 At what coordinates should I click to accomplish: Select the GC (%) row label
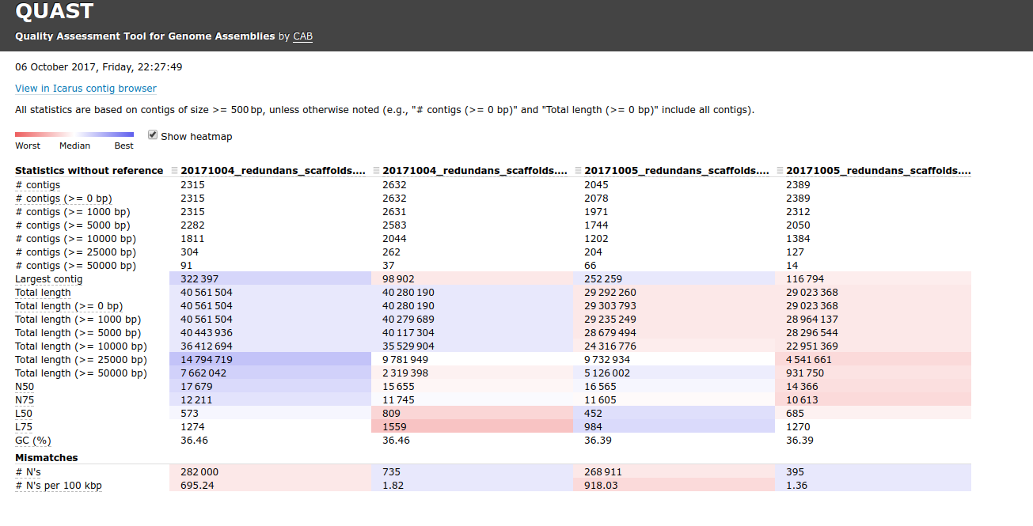click(32, 441)
